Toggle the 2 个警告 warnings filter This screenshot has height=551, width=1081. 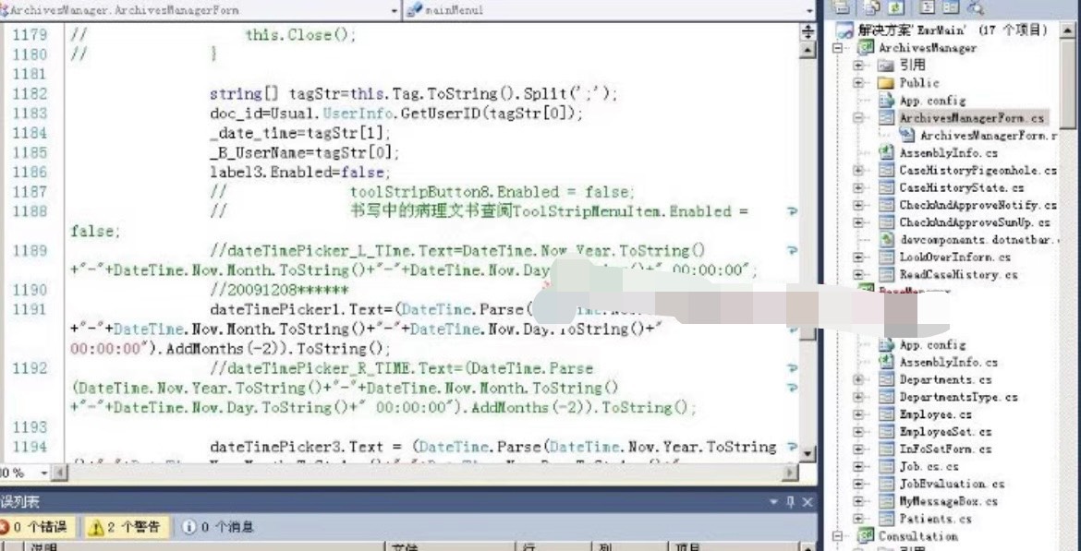coord(127,528)
